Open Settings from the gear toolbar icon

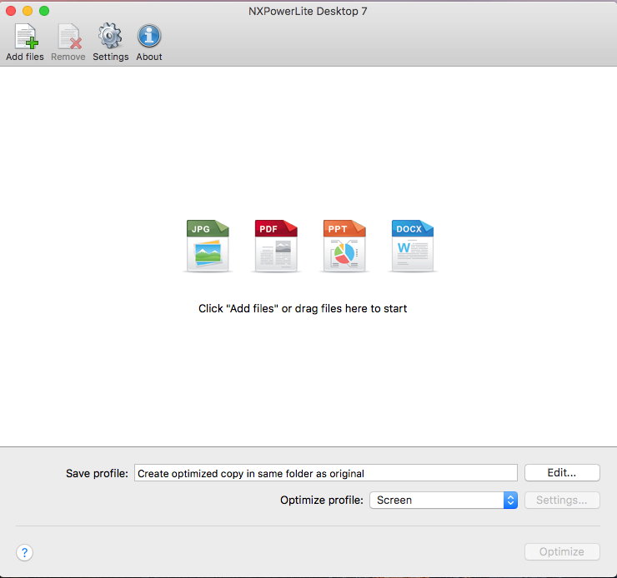tap(110, 38)
